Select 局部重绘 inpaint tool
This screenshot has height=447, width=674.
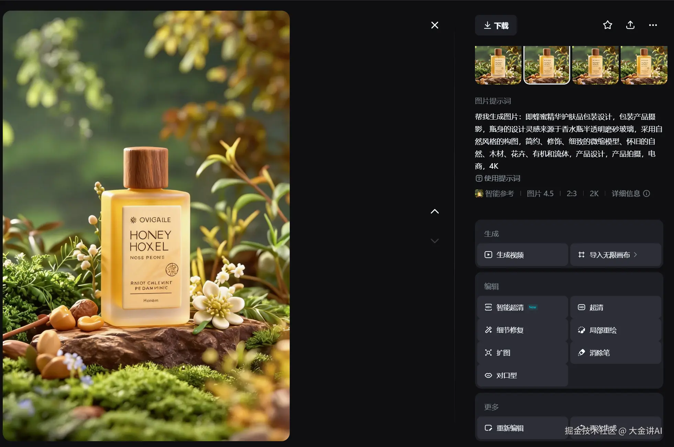point(615,330)
